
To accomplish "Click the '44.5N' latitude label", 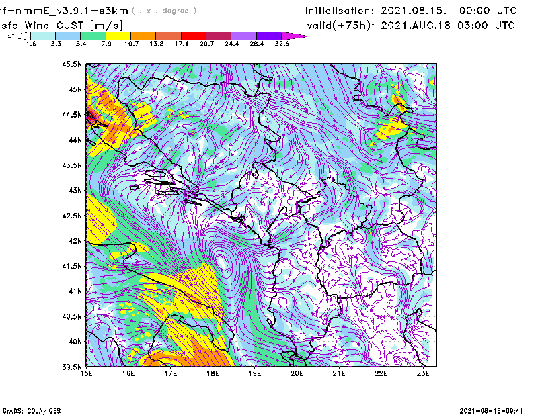I will point(72,114).
